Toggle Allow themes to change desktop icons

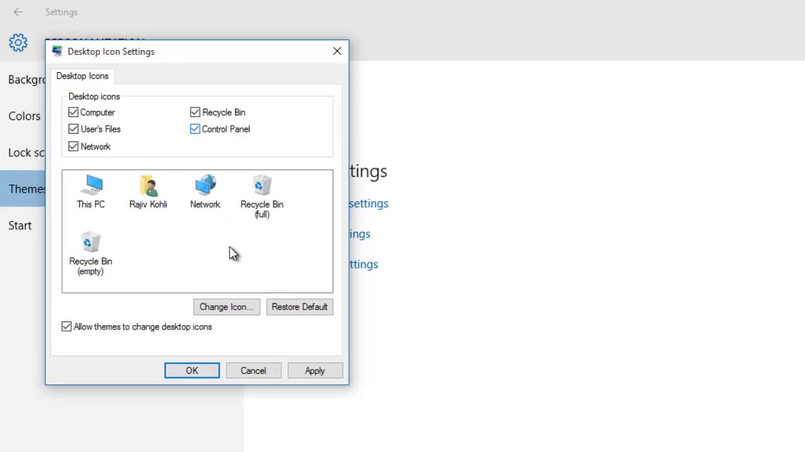66,326
